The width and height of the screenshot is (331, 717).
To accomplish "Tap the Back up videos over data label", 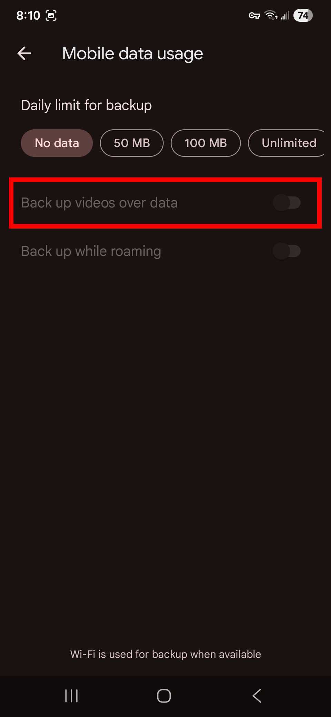I will tap(99, 203).
